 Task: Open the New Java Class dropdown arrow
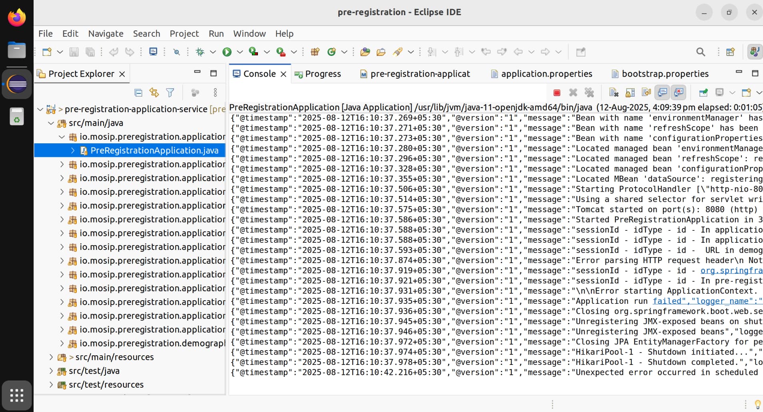click(344, 52)
